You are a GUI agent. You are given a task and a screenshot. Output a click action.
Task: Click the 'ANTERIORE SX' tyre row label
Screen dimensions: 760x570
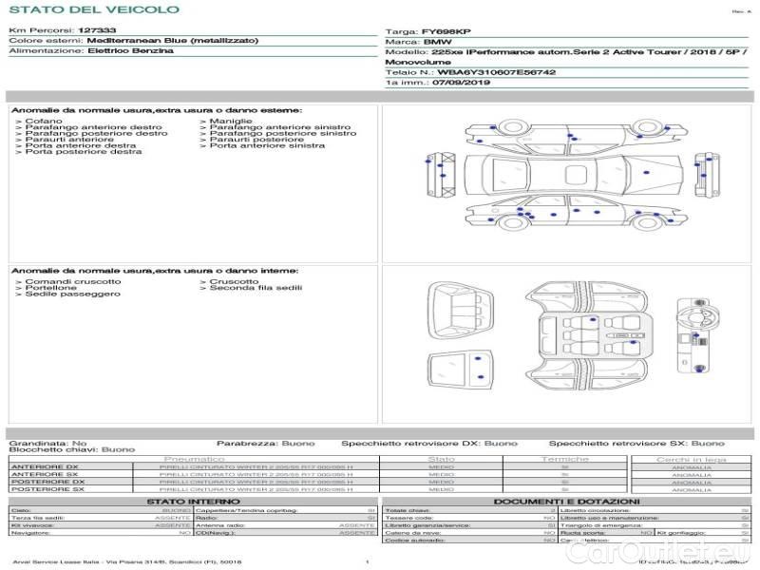tap(45, 474)
